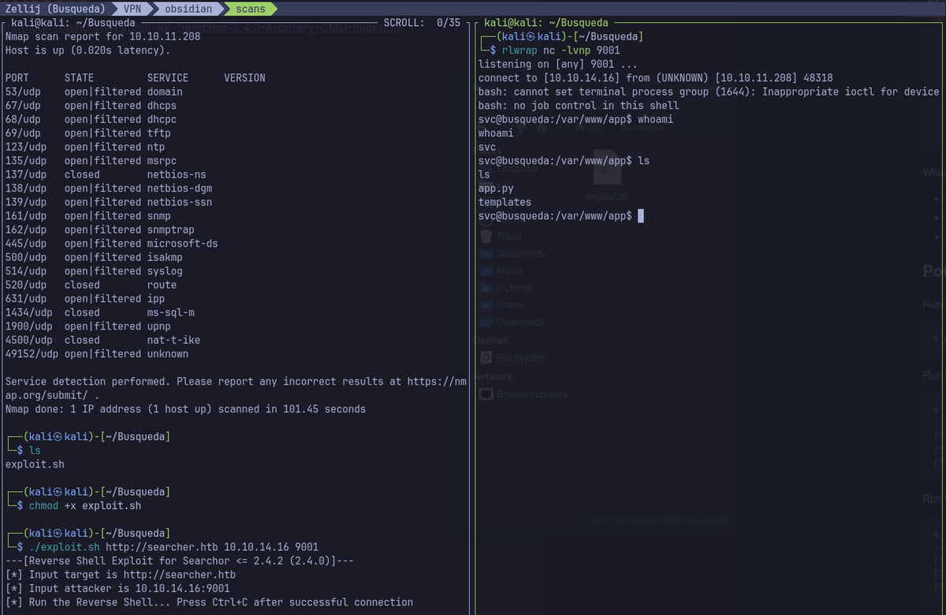This screenshot has width=946, height=615.
Task: Click 'Input attacker is 10.10.14.16:9001' line
Action: coord(117,588)
